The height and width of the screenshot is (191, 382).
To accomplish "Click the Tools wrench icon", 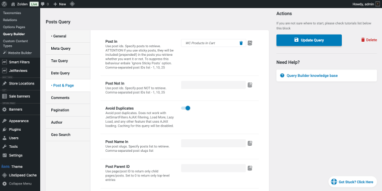I will tap(5, 147).
